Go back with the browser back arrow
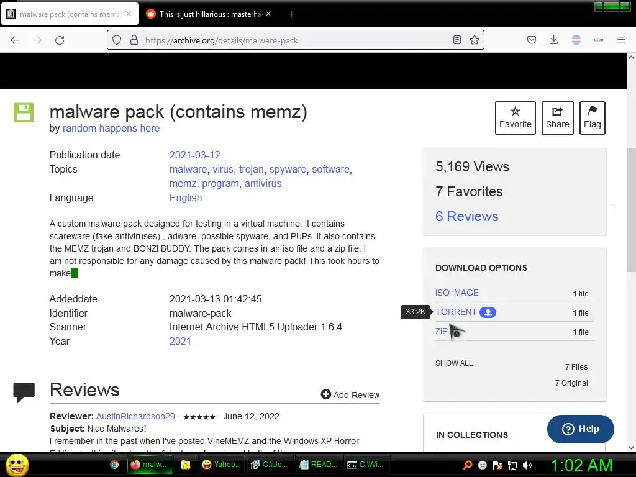 click(15, 40)
